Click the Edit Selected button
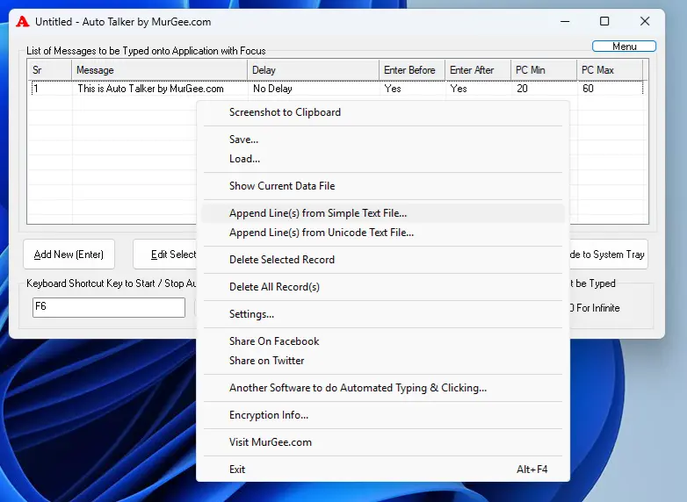The image size is (687, 502). pos(165,255)
